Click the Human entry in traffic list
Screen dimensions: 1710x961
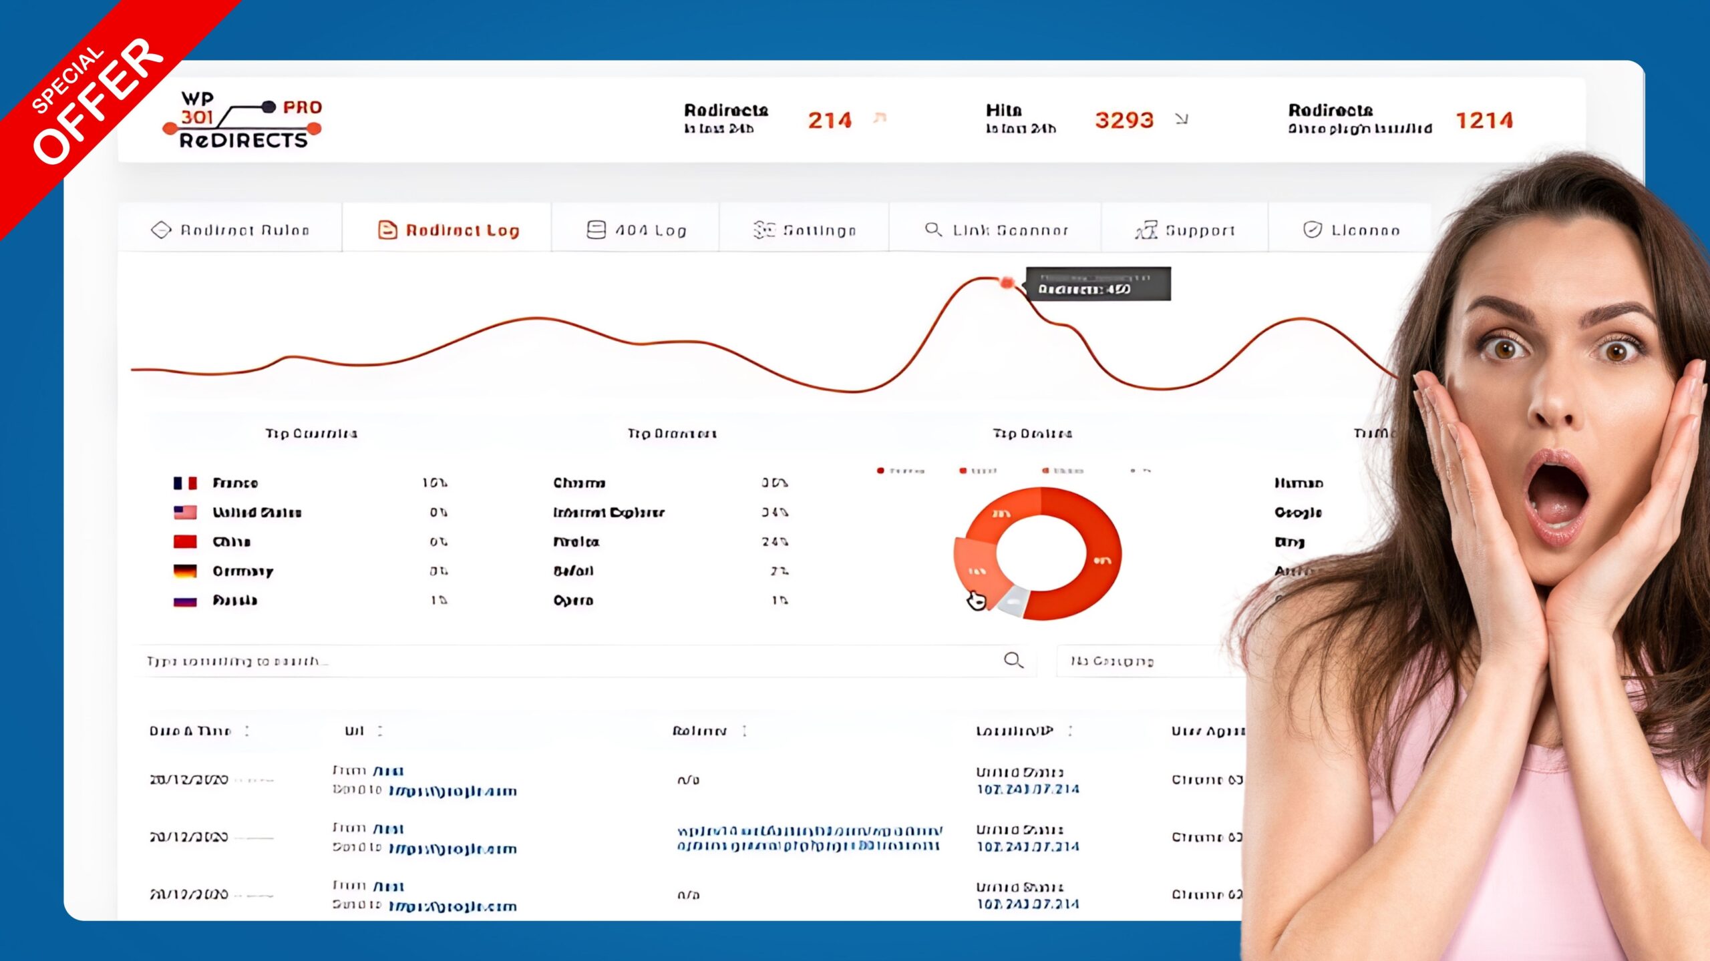pyautogui.click(x=1299, y=483)
